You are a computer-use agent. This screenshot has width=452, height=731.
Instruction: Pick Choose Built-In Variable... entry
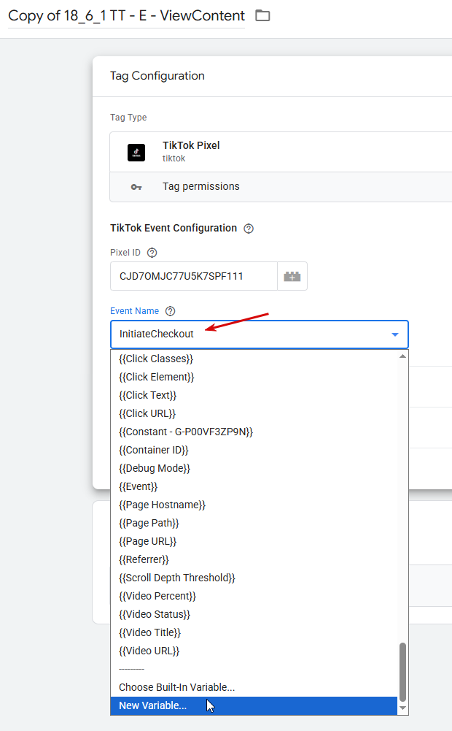[176, 687]
